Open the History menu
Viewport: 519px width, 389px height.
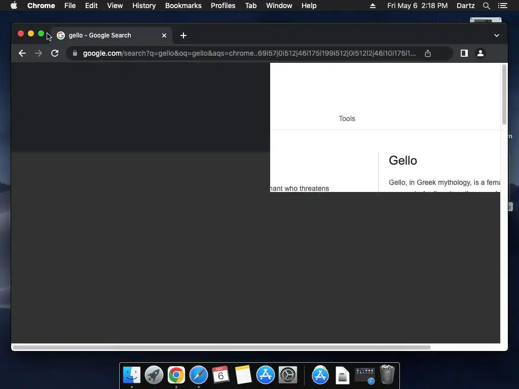click(144, 6)
